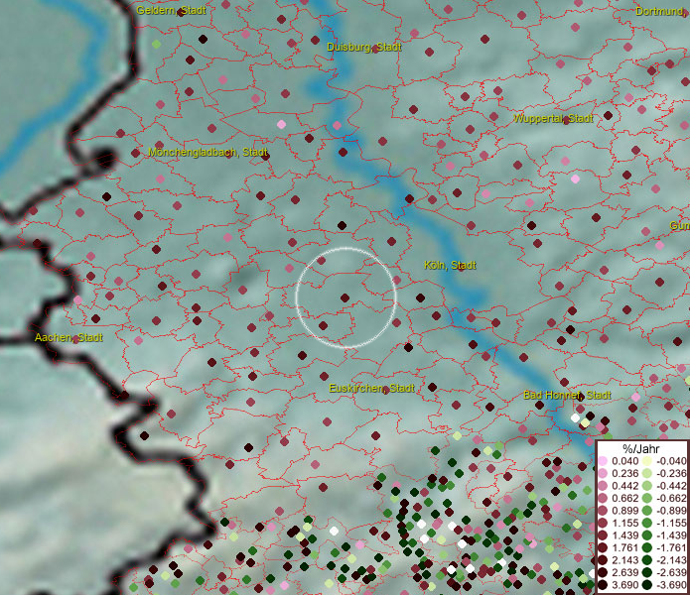The width and height of the screenshot is (690, 595).
Task: Click the 1.155 legend color swatch
Action: [x=603, y=523]
